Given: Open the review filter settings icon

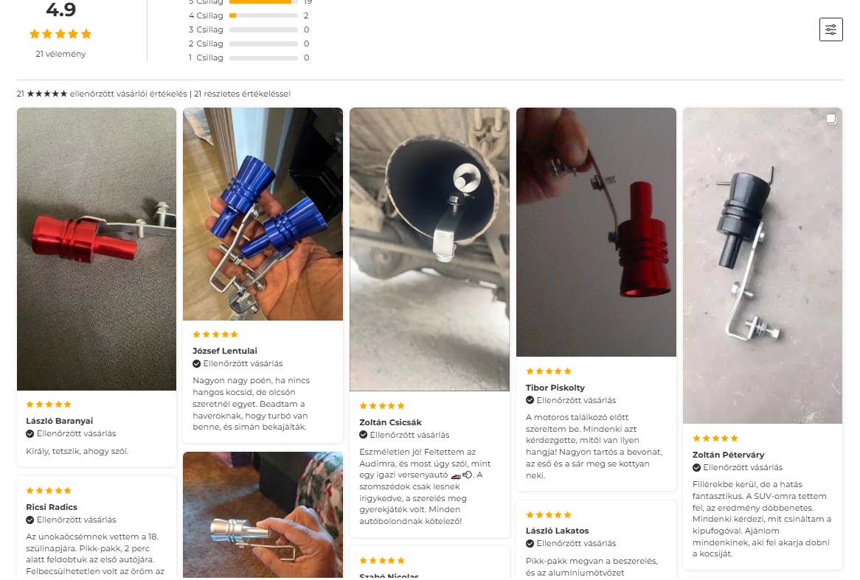Looking at the screenshot, I should tap(830, 29).
